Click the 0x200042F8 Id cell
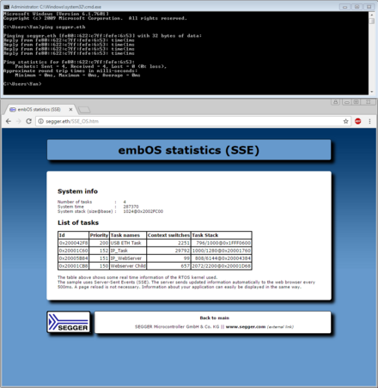378x388 pixels. tap(73, 243)
